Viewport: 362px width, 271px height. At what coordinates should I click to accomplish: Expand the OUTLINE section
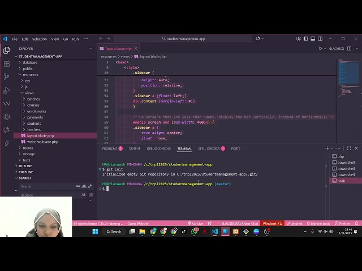(x=25, y=166)
